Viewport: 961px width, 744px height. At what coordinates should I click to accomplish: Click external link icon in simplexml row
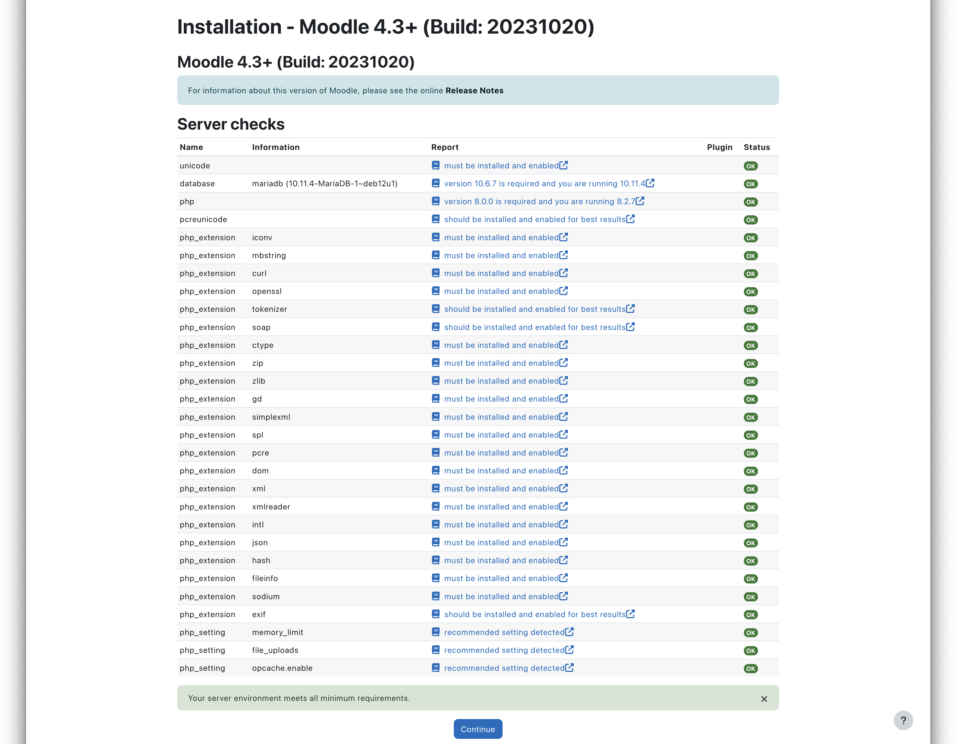[x=564, y=416]
